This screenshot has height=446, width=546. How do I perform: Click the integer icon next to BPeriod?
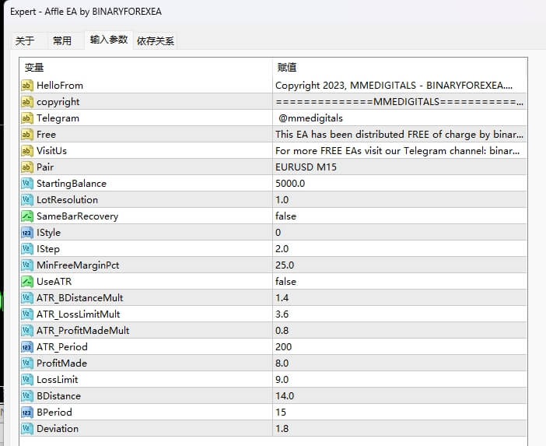[x=27, y=413]
